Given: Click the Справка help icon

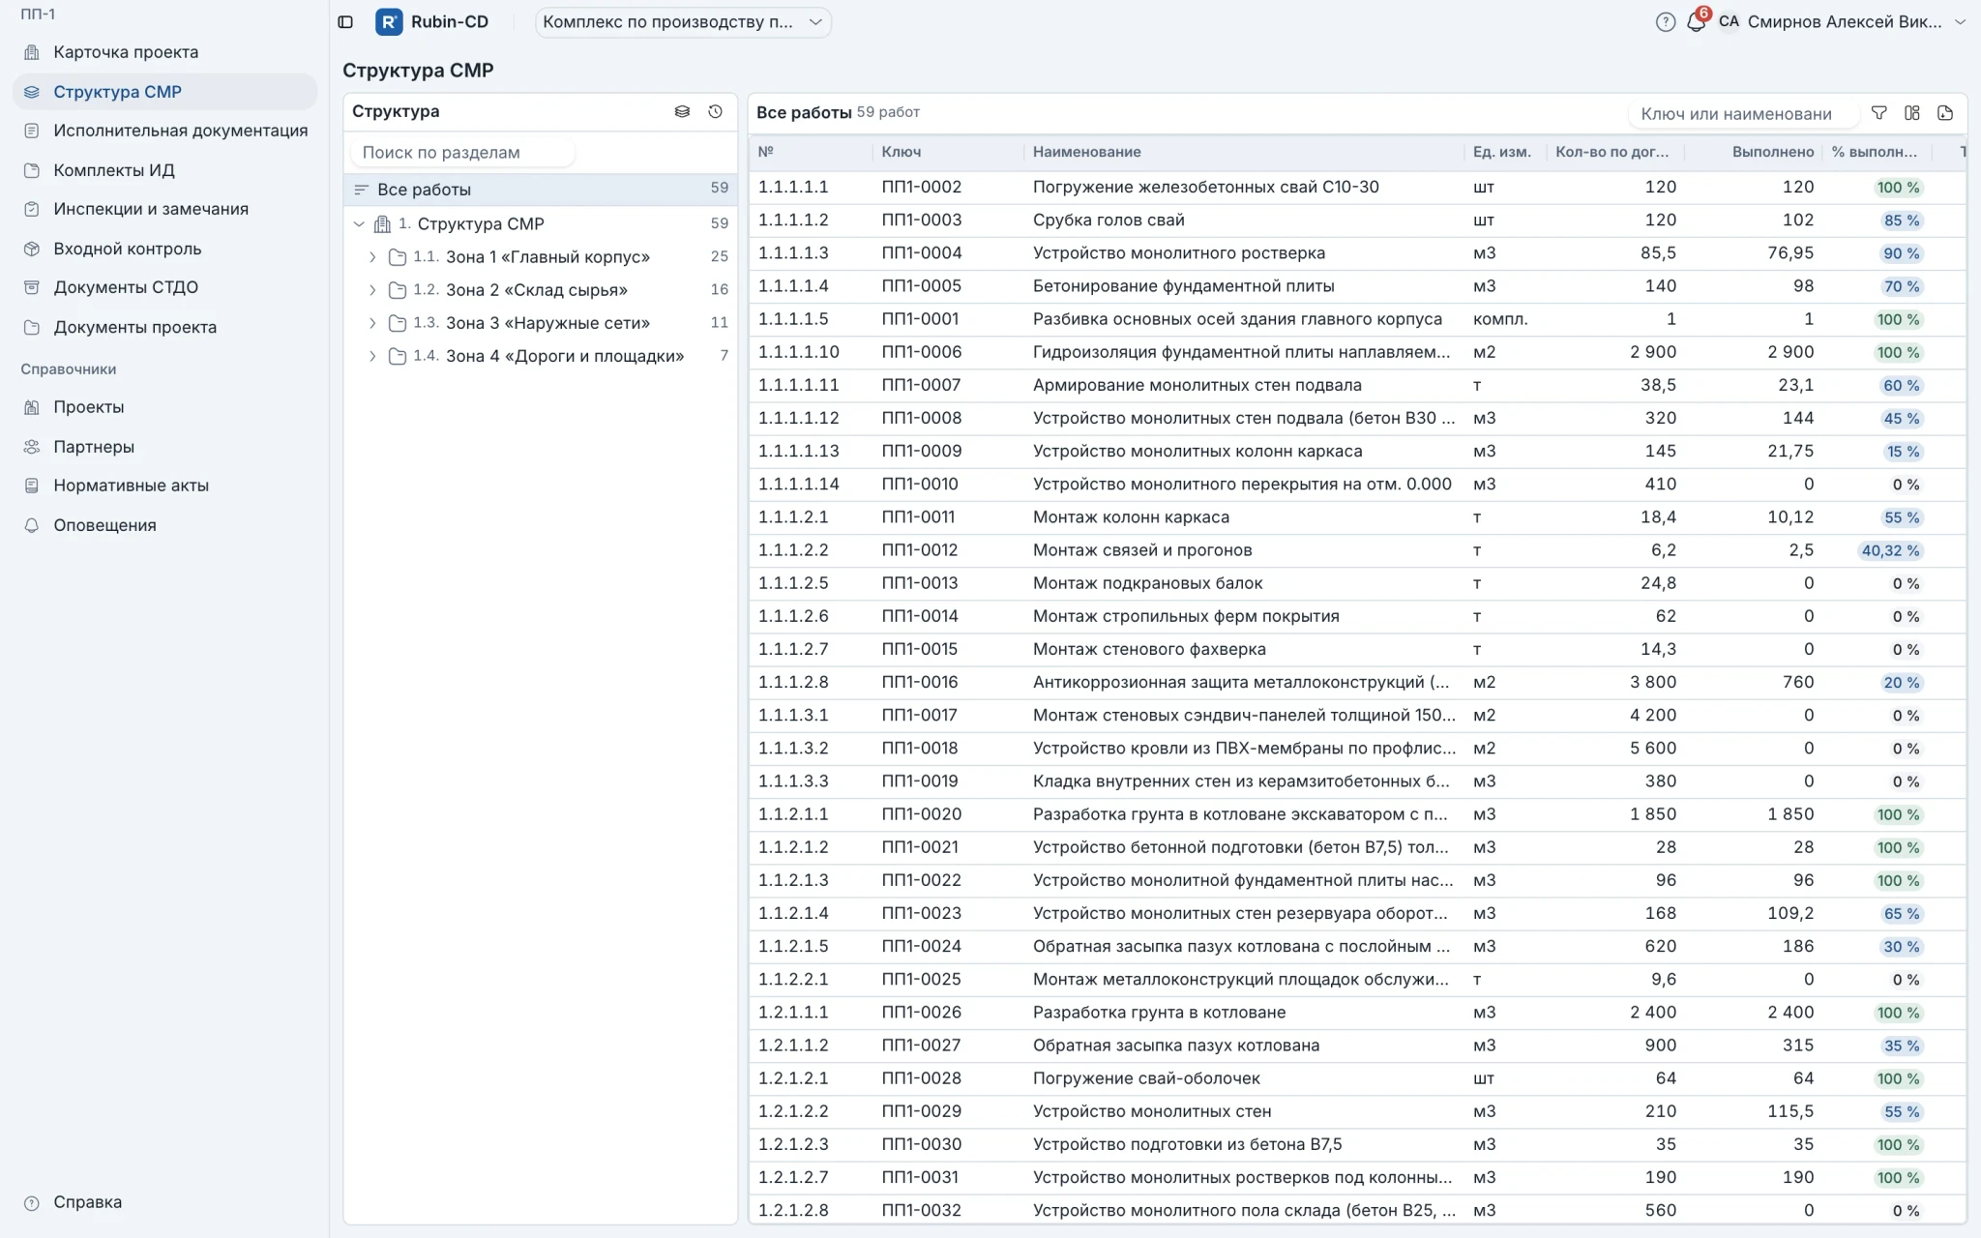Looking at the screenshot, I should (x=32, y=1203).
